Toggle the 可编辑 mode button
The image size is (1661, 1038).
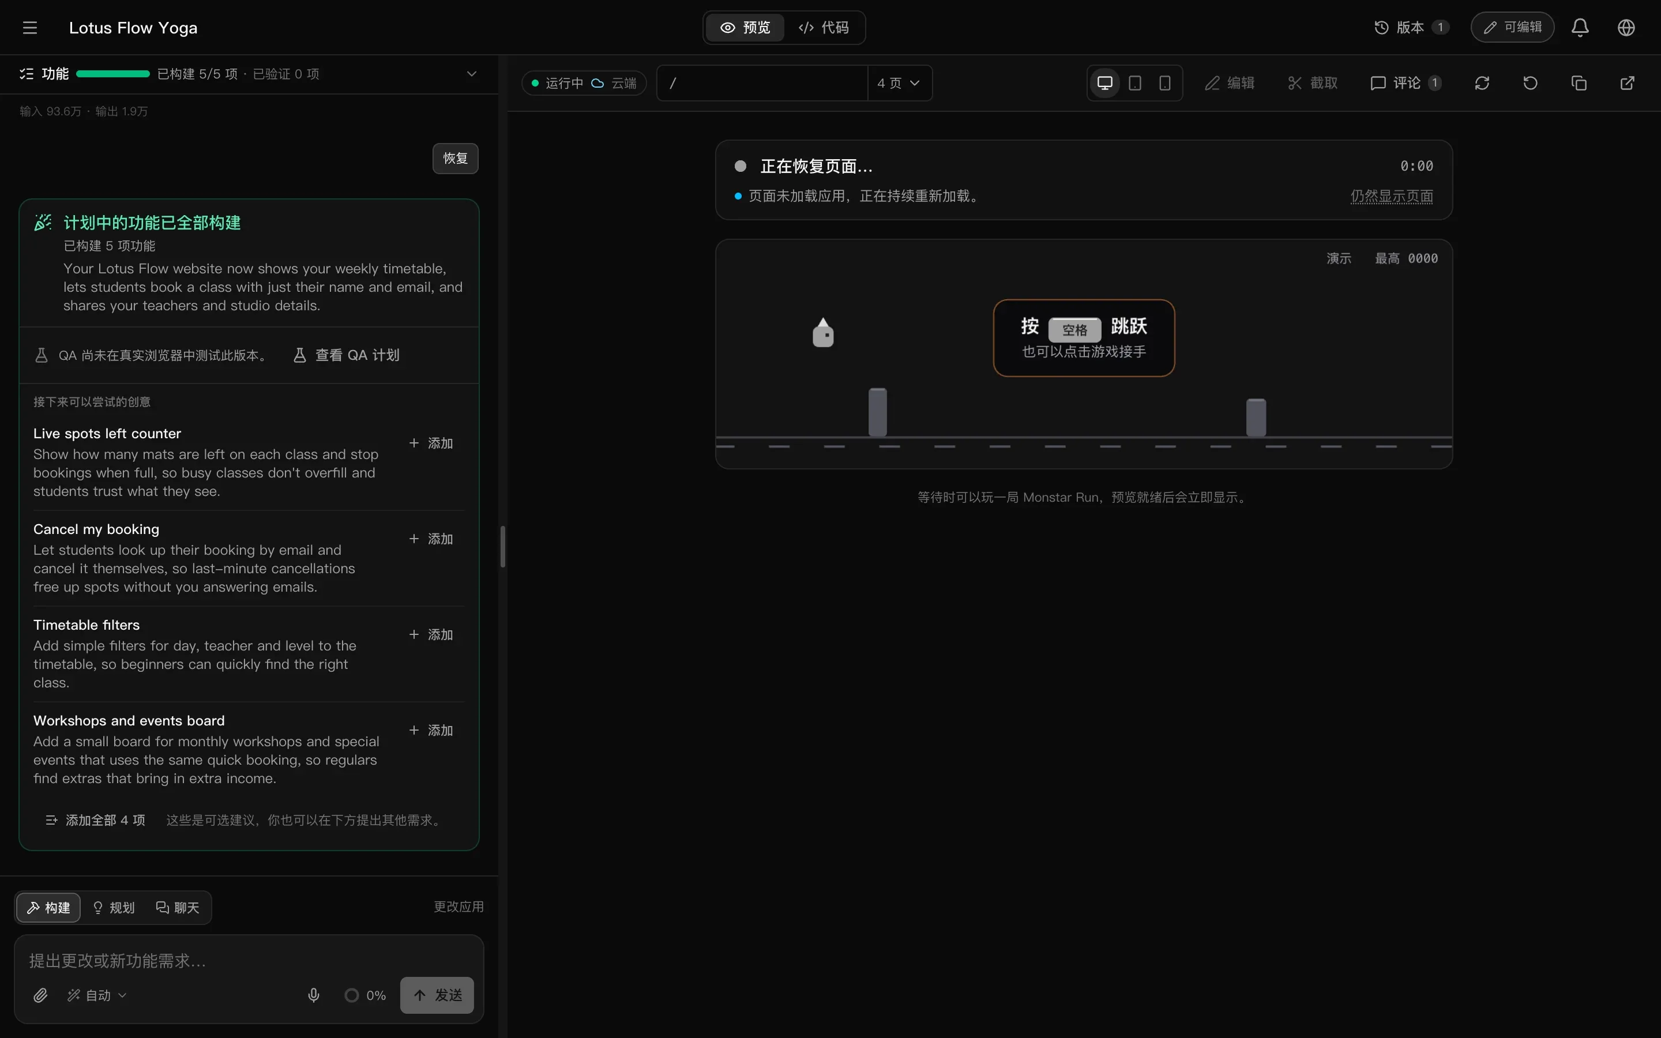pos(1512,28)
